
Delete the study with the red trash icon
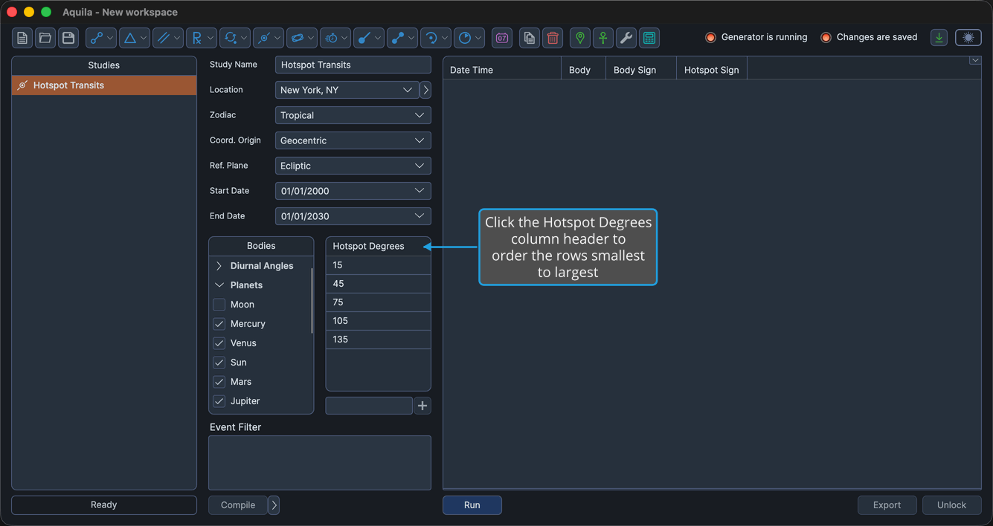(553, 38)
